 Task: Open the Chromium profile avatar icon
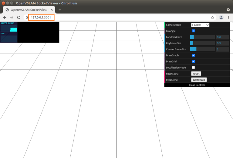click(221, 18)
